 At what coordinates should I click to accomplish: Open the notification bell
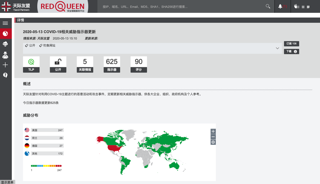tap(280, 6)
